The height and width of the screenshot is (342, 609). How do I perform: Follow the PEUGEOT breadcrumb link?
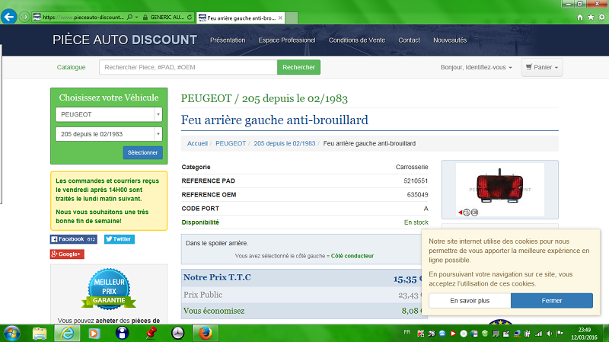point(231,143)
